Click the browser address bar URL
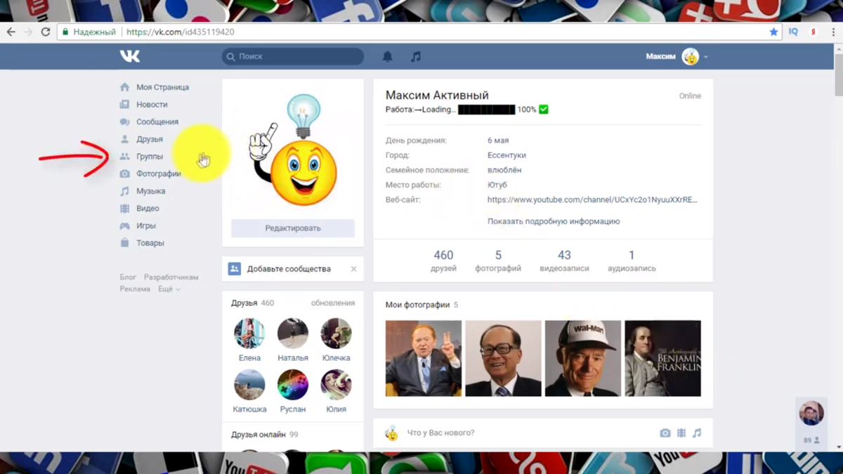Image resolution: width=843 pixels, height=474 pixels. pos(181,32)
